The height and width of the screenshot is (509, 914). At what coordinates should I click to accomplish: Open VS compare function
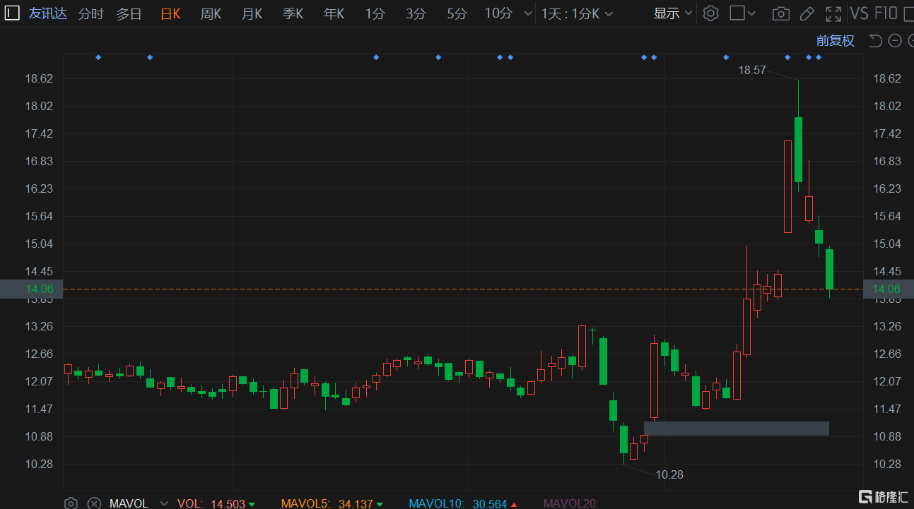point(859,13)
